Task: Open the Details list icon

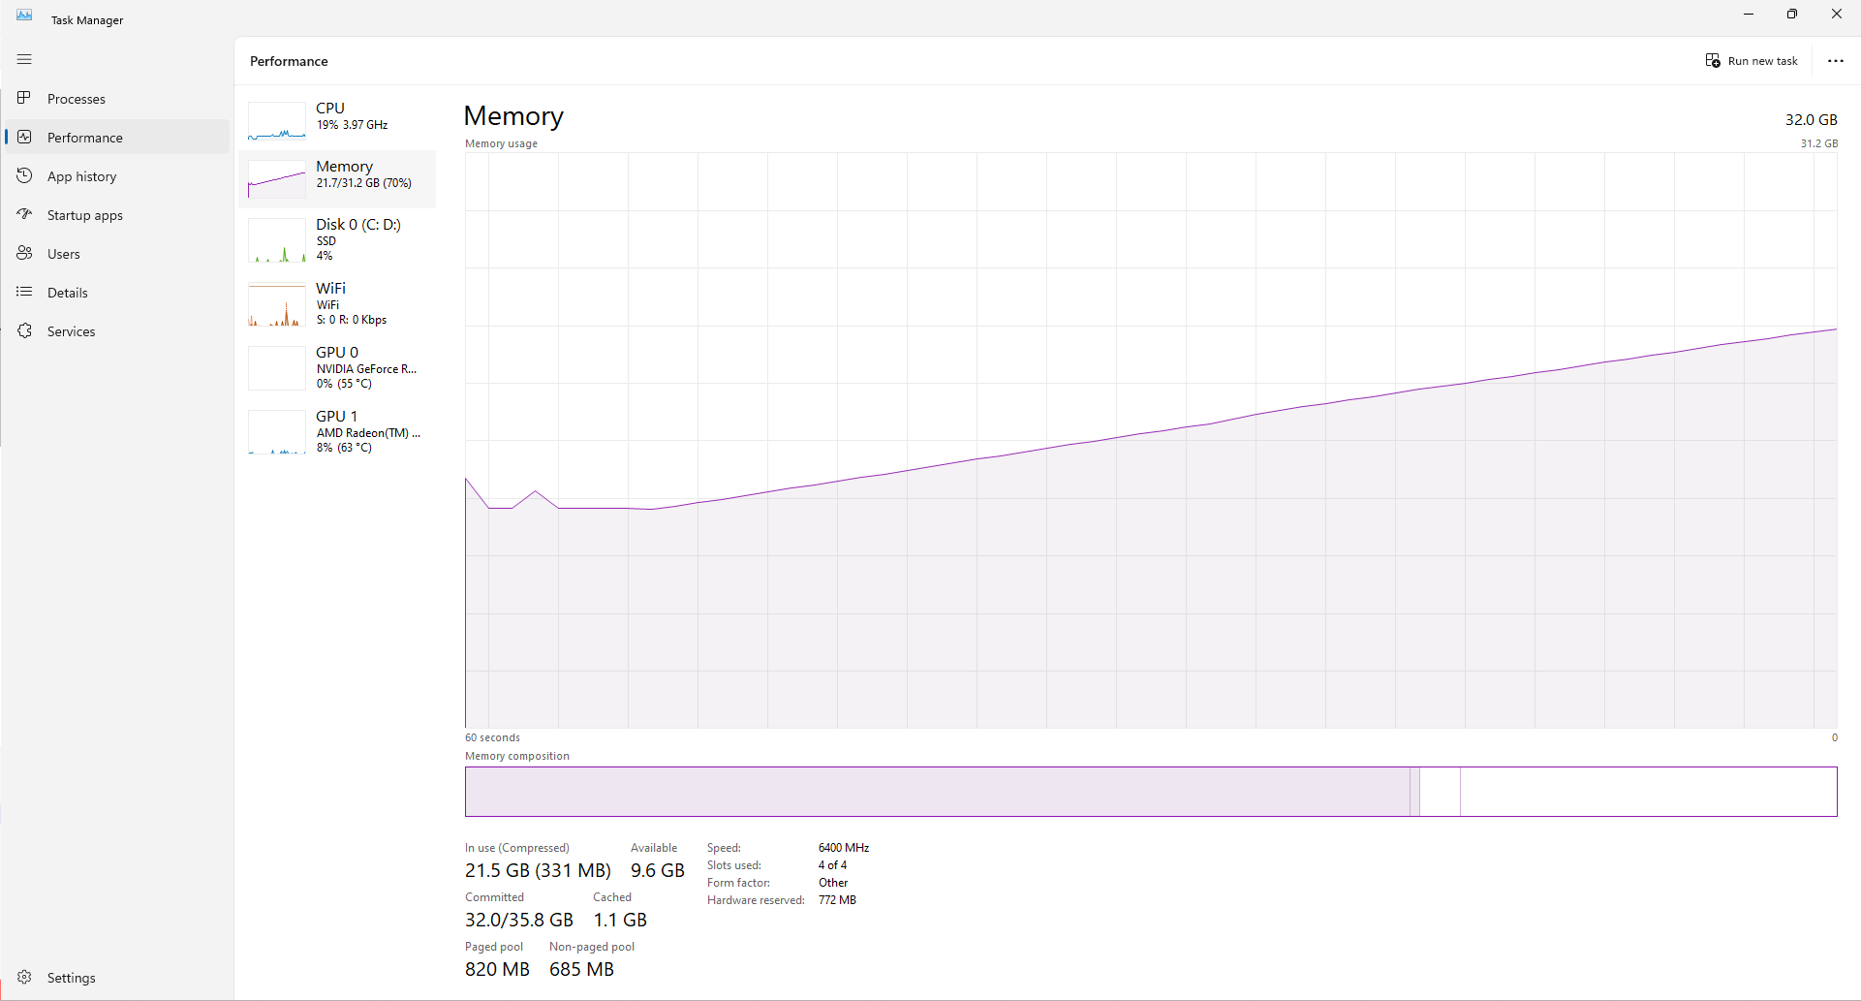Action: coord(25,292)
